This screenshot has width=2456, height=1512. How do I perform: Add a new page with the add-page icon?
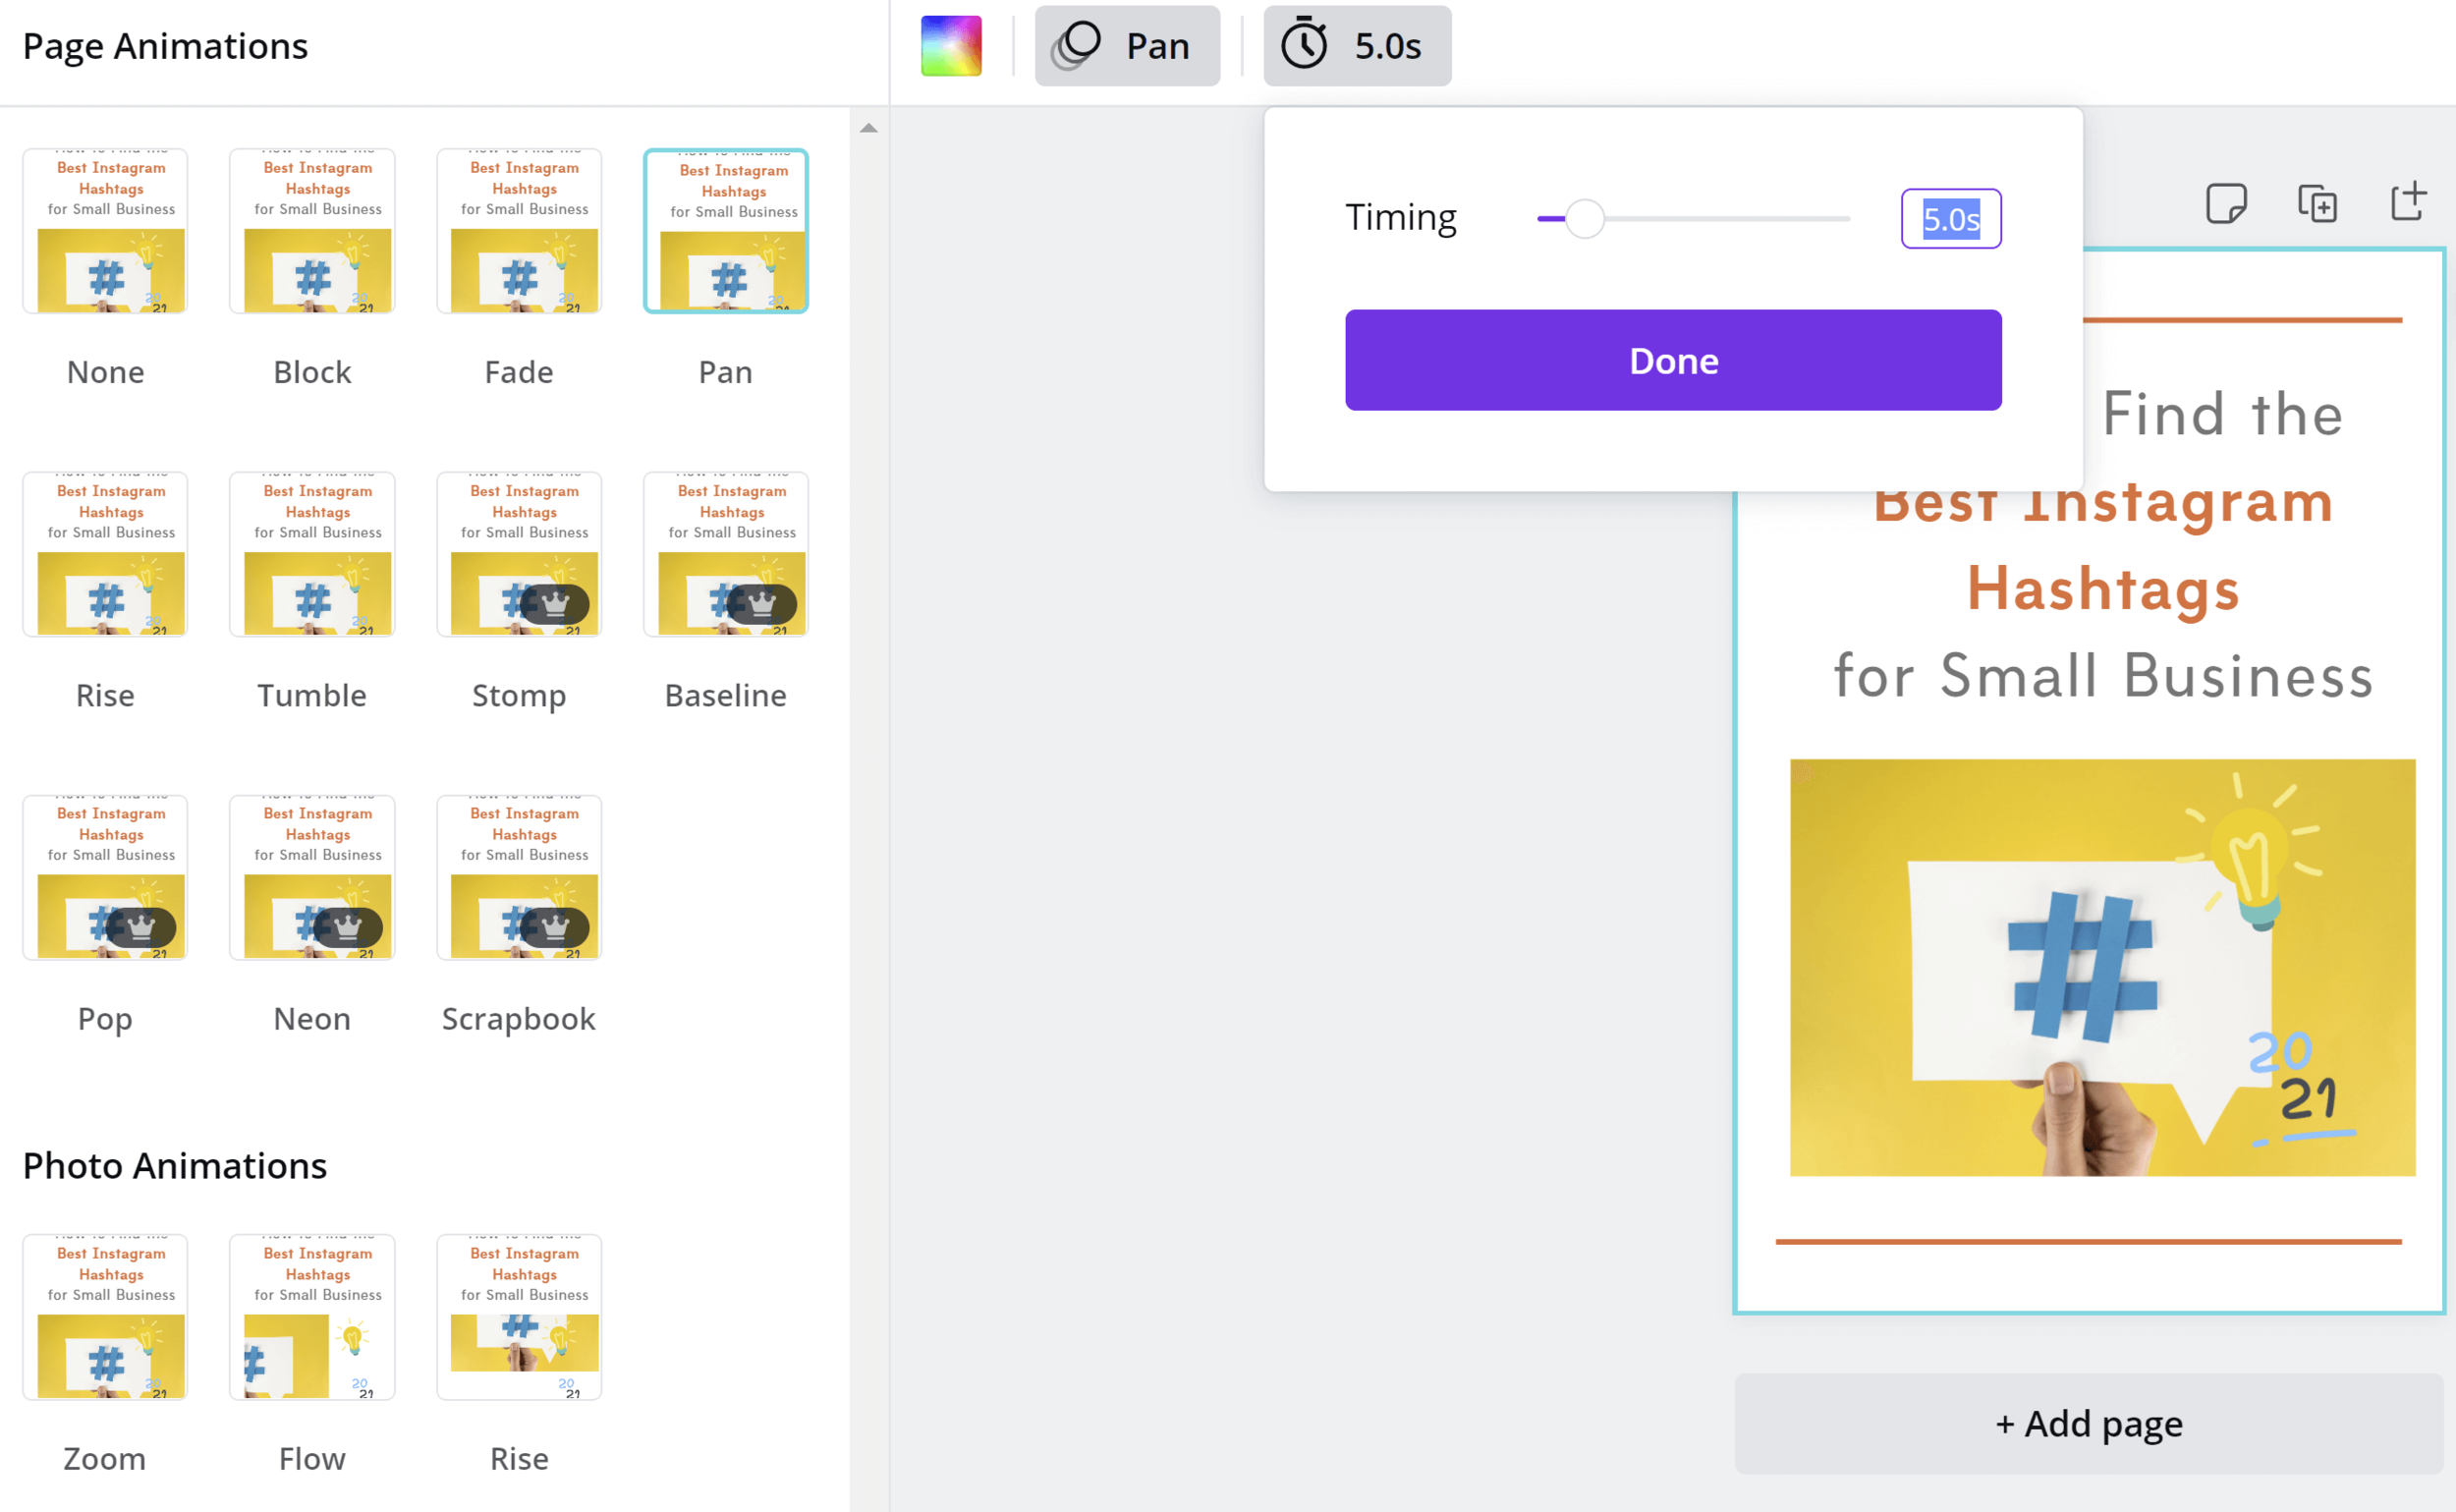pyautogui.click(x=2409, y=201)
